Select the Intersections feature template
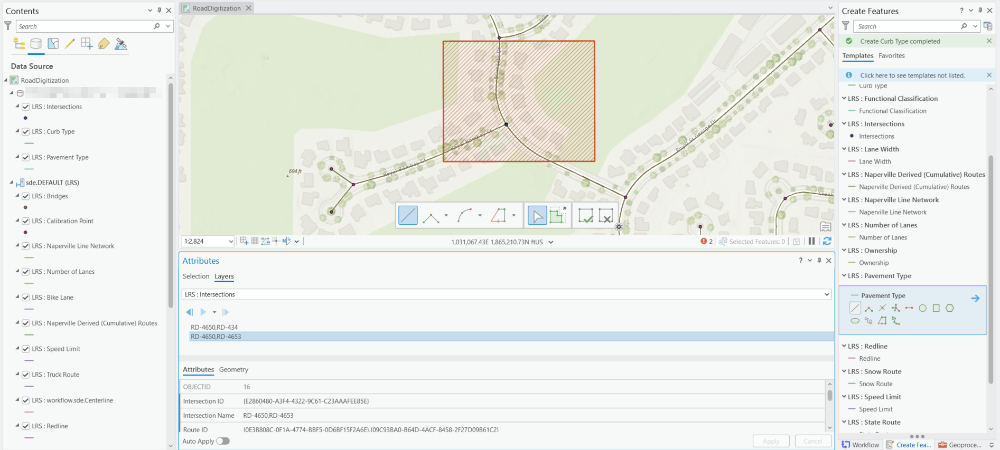The image size is (1000, 450). click(x=876, y=136)
